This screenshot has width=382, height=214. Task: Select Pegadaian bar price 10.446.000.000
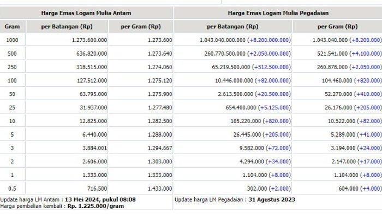point(234,81)
